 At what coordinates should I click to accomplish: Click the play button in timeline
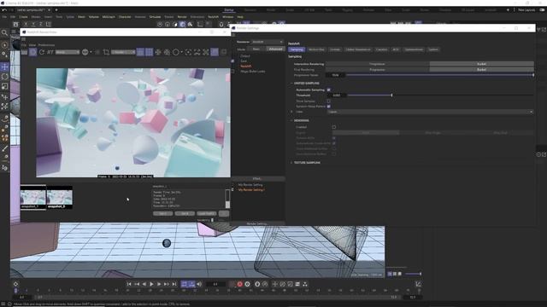click(151, 284)
